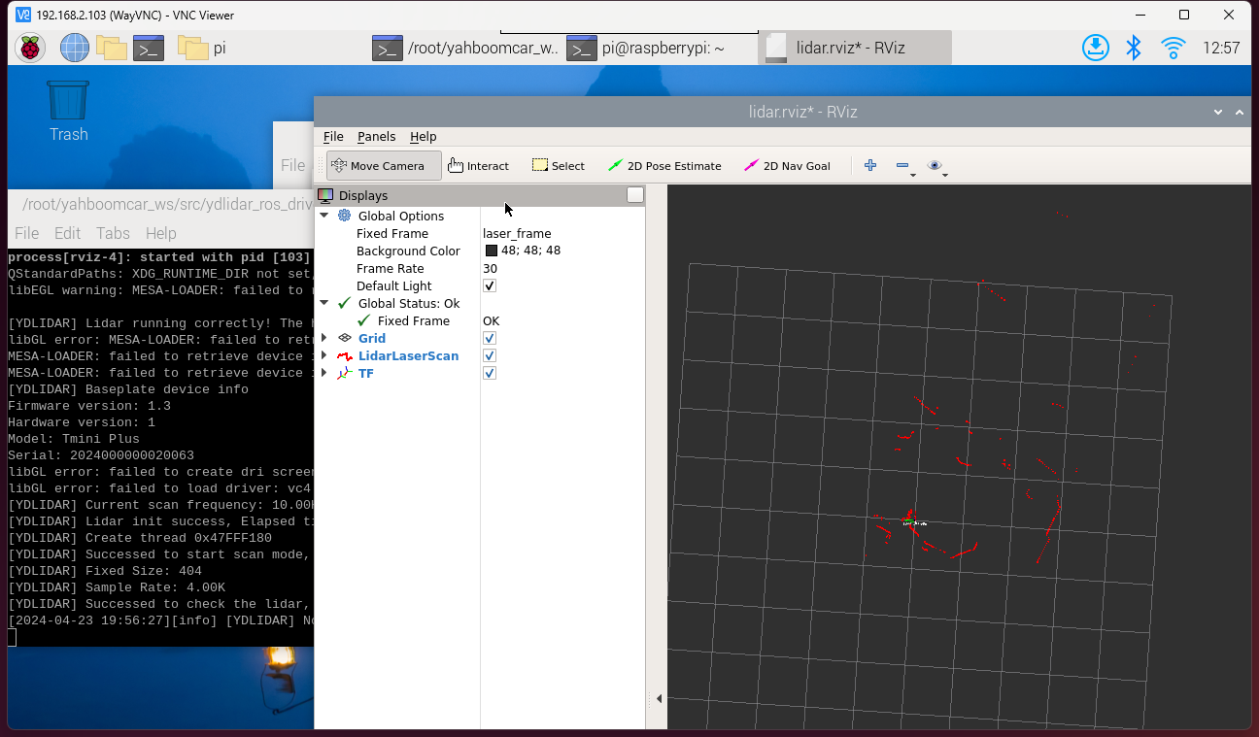
Task: Select the Grid display row
Action: tap(480, 338)
